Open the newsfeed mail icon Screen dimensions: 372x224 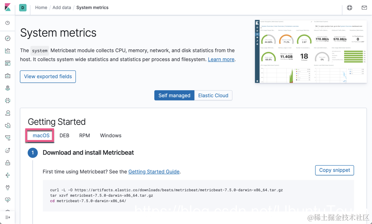(x=364, y=8)
